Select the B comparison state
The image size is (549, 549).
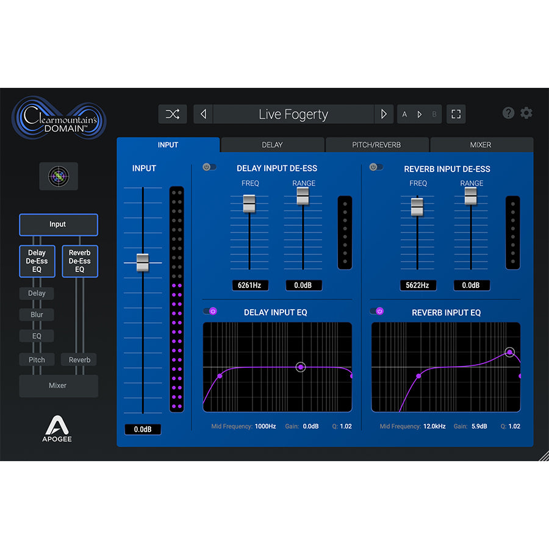pos(434,115)
